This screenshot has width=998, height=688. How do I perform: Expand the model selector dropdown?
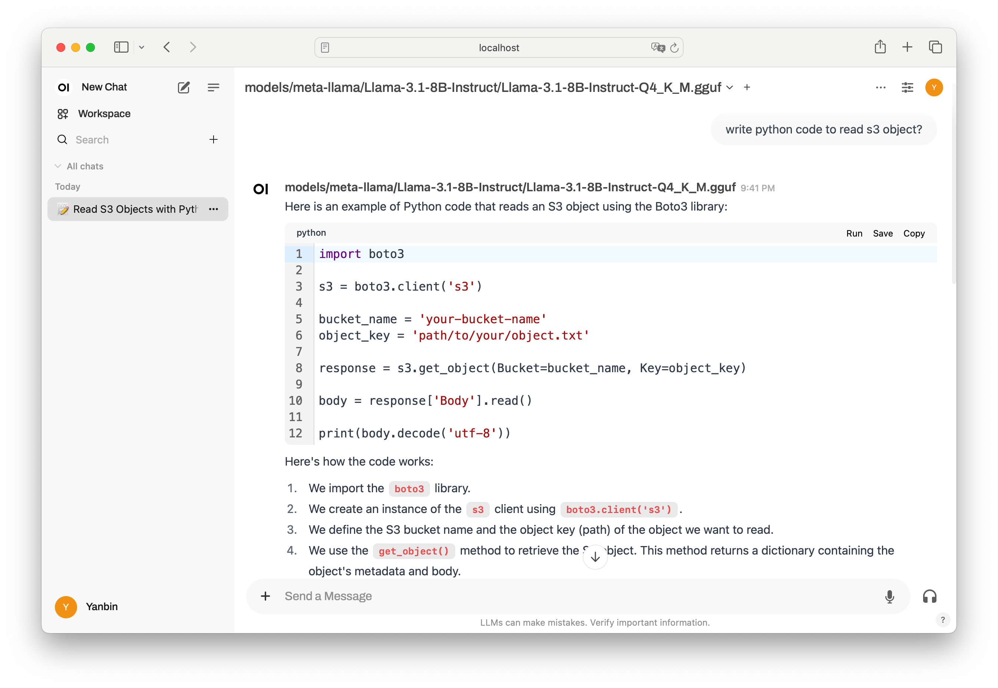point(730,87)
